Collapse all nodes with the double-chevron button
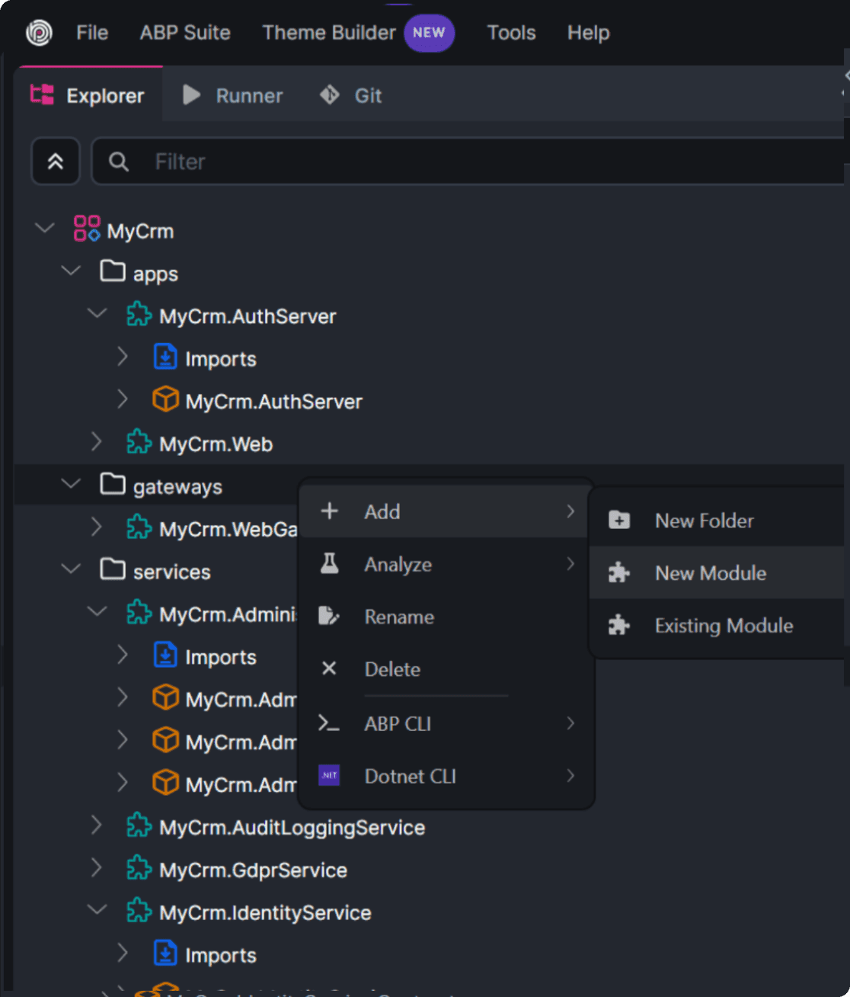Viewport: 850px width, 997px height. click(56, 161)
